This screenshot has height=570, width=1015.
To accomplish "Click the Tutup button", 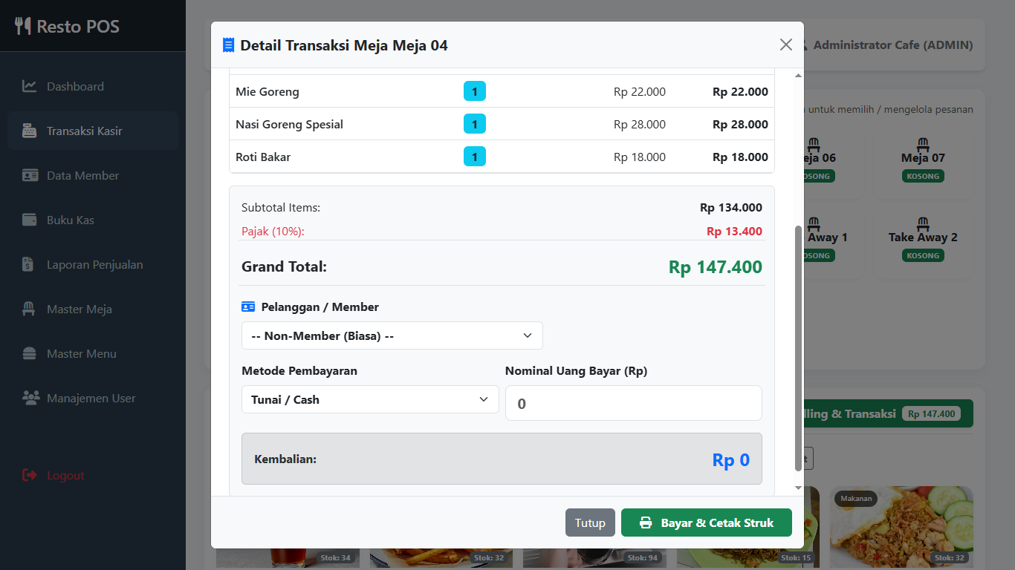I will coord(590,522).
